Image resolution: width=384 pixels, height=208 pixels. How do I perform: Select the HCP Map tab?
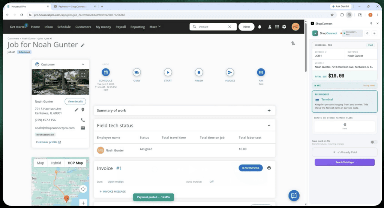point(75,163)
